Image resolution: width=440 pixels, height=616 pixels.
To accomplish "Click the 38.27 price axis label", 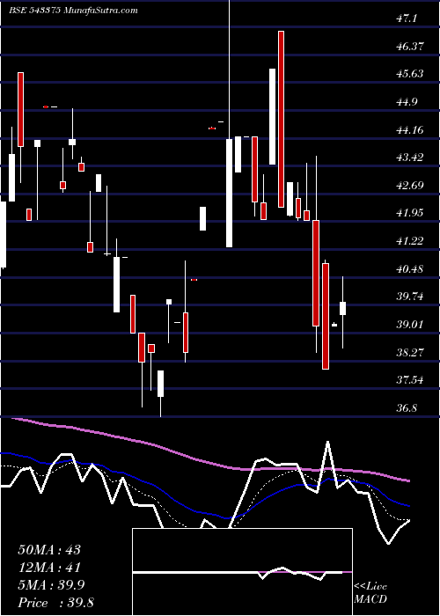I will tap(410, 352).
